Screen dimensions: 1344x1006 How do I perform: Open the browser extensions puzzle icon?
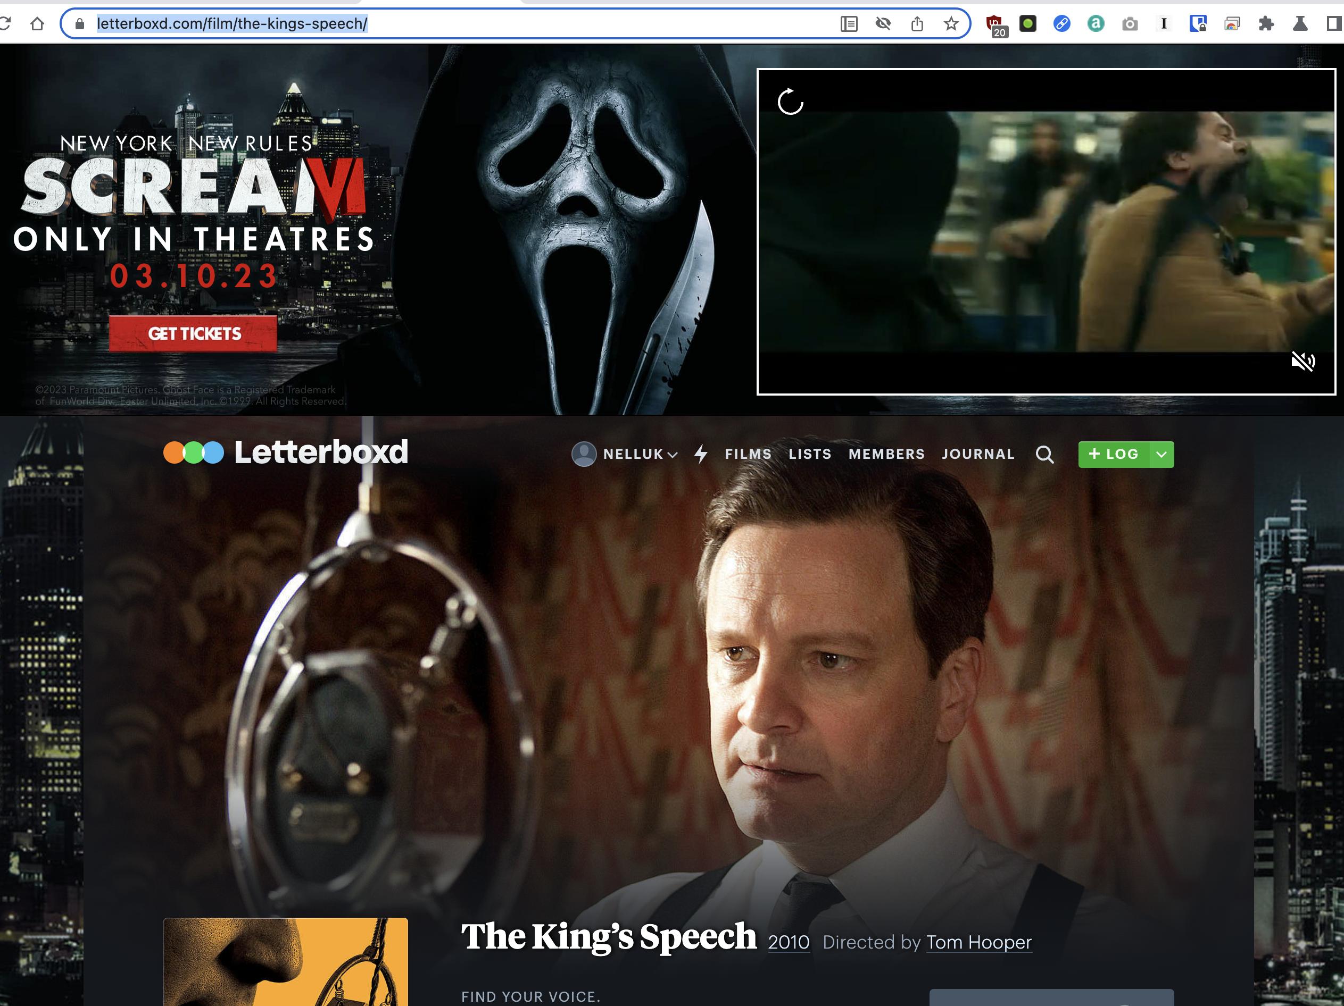[1267, 24]
